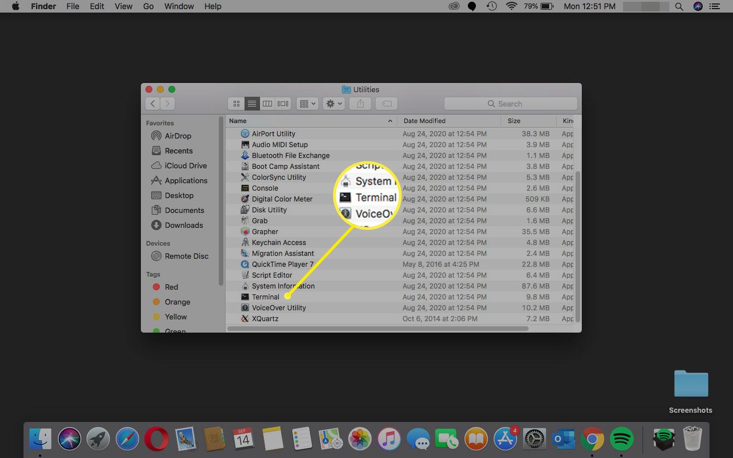Sort by the Size column header
733x458 pixels.
[x=529, y=121]
